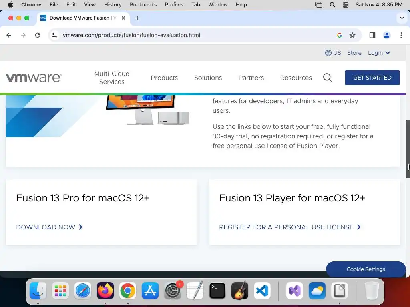Open Trash from the Dock

[372, 291]
